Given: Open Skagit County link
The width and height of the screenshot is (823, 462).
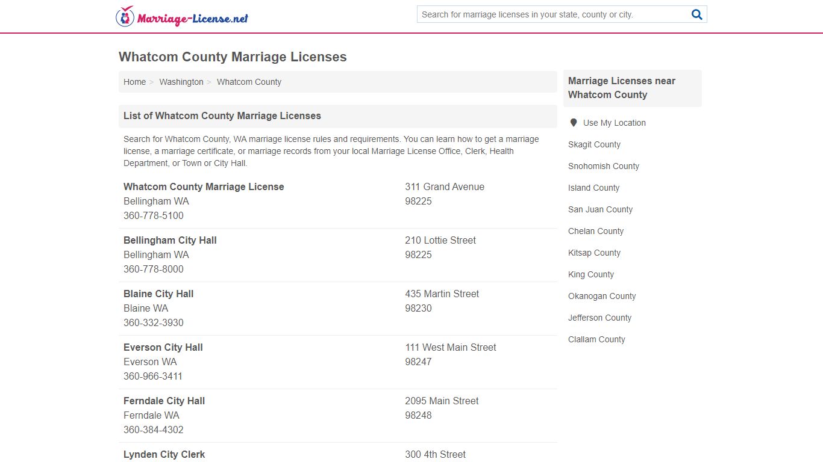Looking at the screenshot, I should [x=594, y=144].
